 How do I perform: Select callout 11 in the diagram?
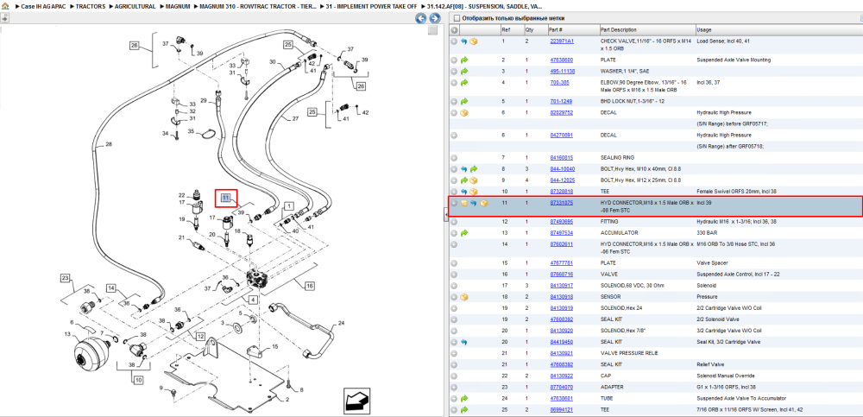pyautogui.click(x=225, y=199)
